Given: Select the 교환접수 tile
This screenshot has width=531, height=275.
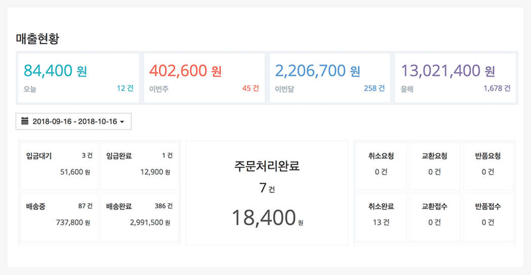Looking at the screenshot, I should click(435, 217).
